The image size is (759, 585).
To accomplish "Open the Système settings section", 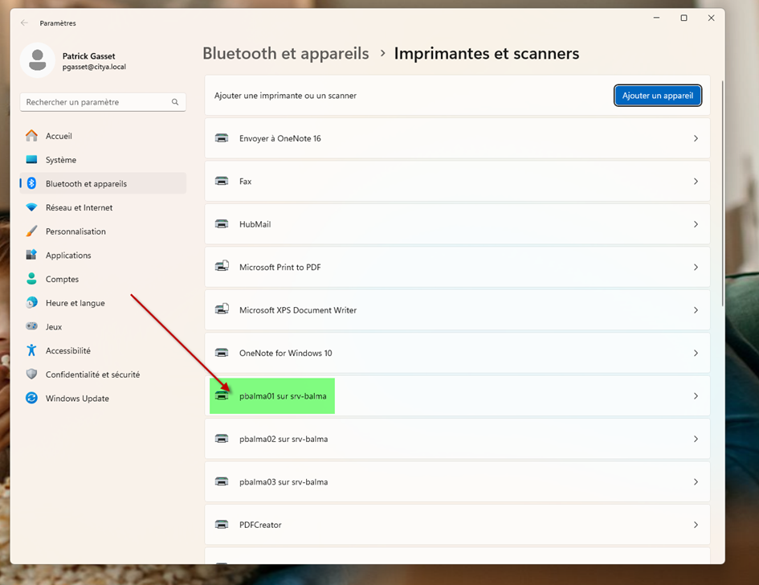I will point(61,160).
